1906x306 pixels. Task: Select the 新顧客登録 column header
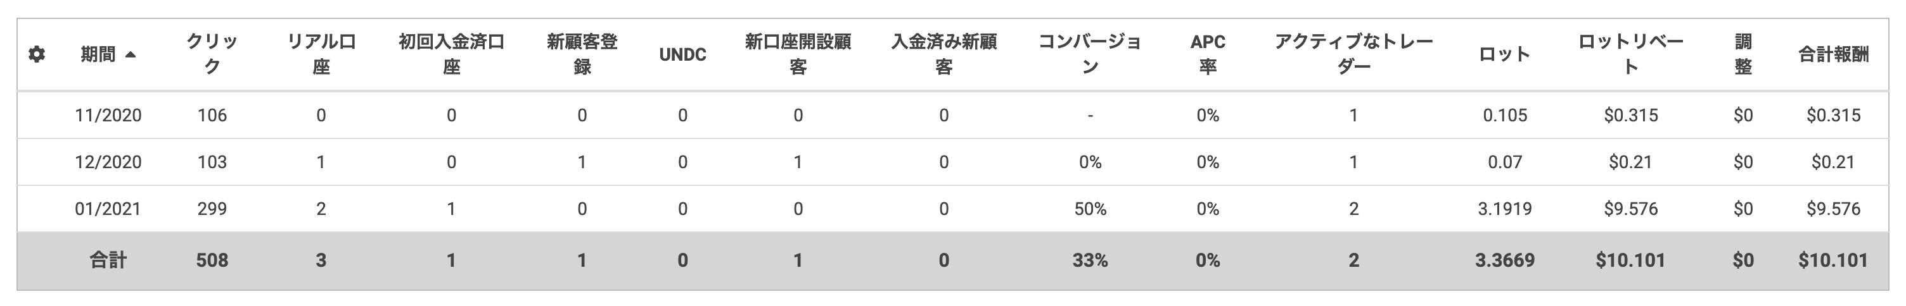click(582, 55)
